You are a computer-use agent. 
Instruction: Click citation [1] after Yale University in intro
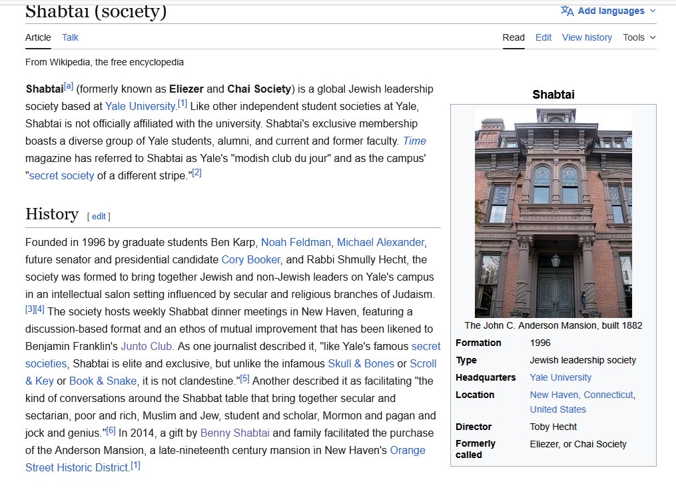click(182, 103)
